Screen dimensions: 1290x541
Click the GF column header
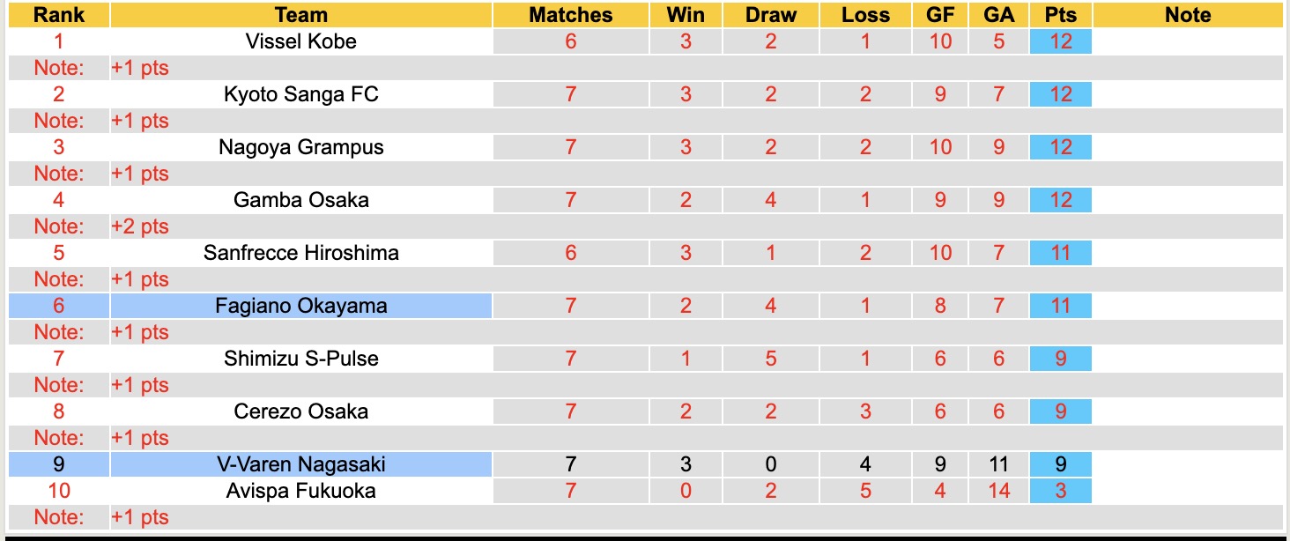tap(940, 15)
